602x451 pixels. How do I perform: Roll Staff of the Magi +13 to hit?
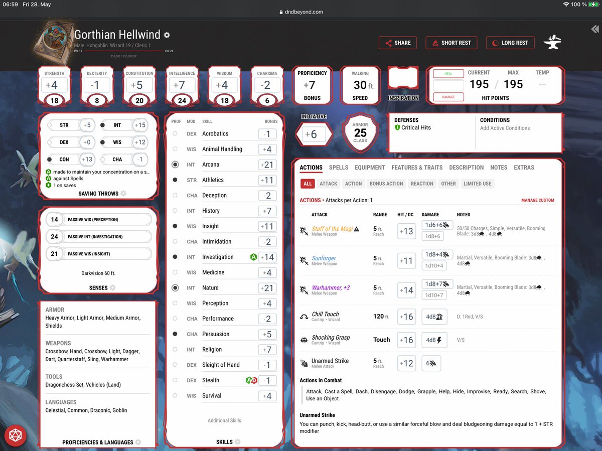406,231
